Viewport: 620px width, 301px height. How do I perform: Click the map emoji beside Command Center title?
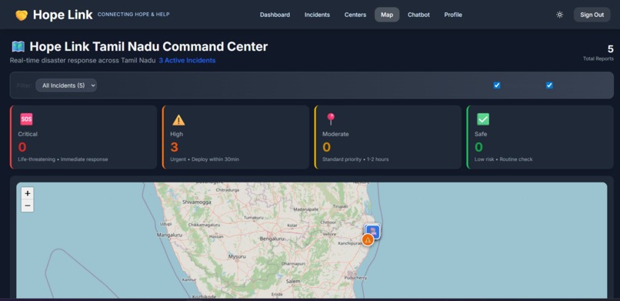click(18, 47)
